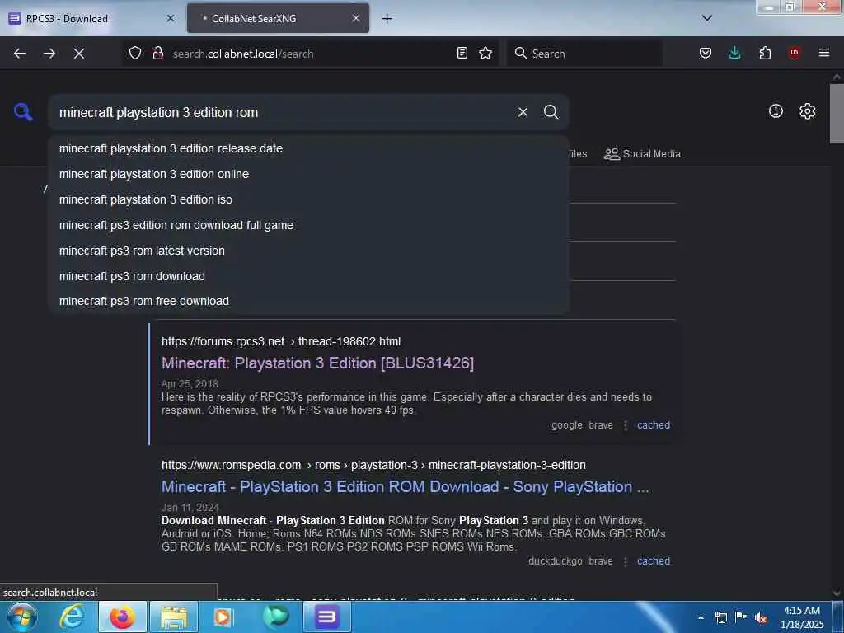Close the RPCS3 - Download tab
Screen dimensions: 844x633
tap(171, 18)
